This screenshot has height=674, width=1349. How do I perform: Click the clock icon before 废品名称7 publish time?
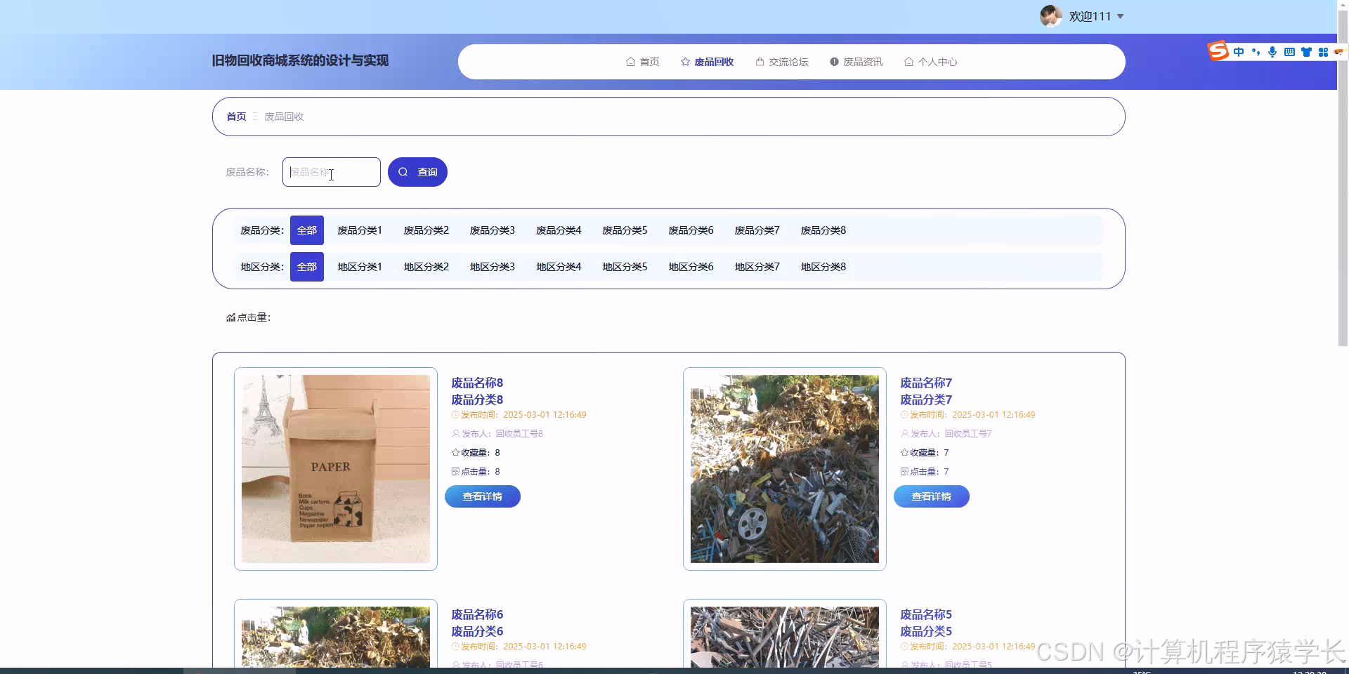pos(904,414)
